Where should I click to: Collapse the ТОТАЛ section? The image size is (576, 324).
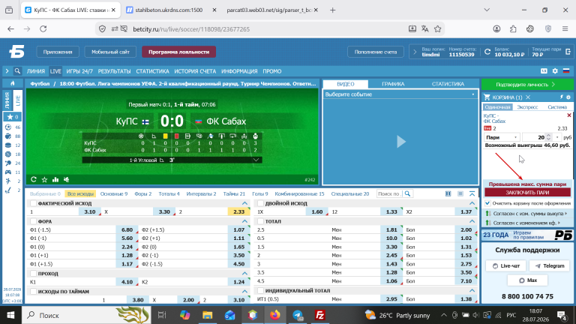pyautogui.click(x=472, y=221)
